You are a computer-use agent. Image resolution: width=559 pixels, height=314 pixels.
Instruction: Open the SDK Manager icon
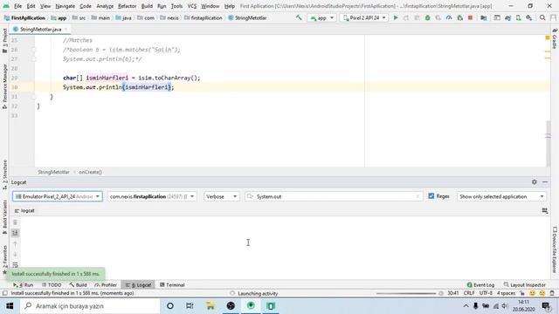pos(529,17)
